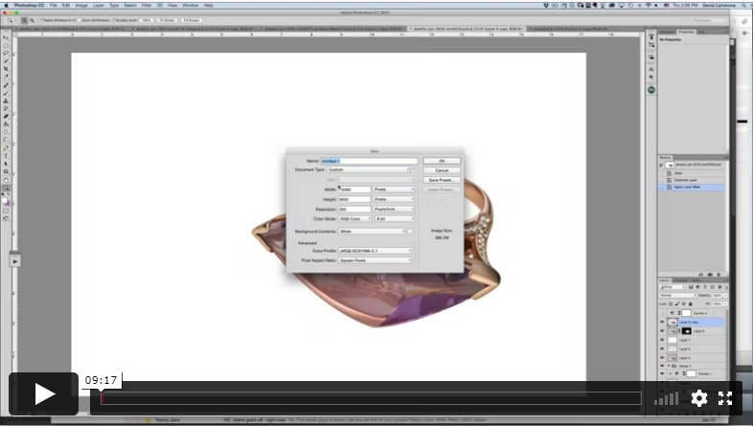Select the Quick Selection tool
Screen dimensions: 753x426
7,61
